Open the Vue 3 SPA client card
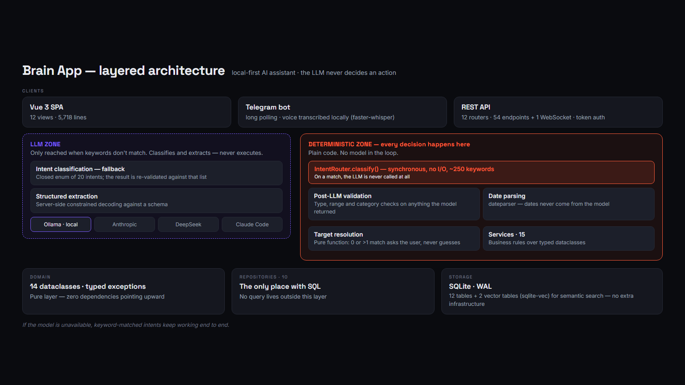 [127, 112]
